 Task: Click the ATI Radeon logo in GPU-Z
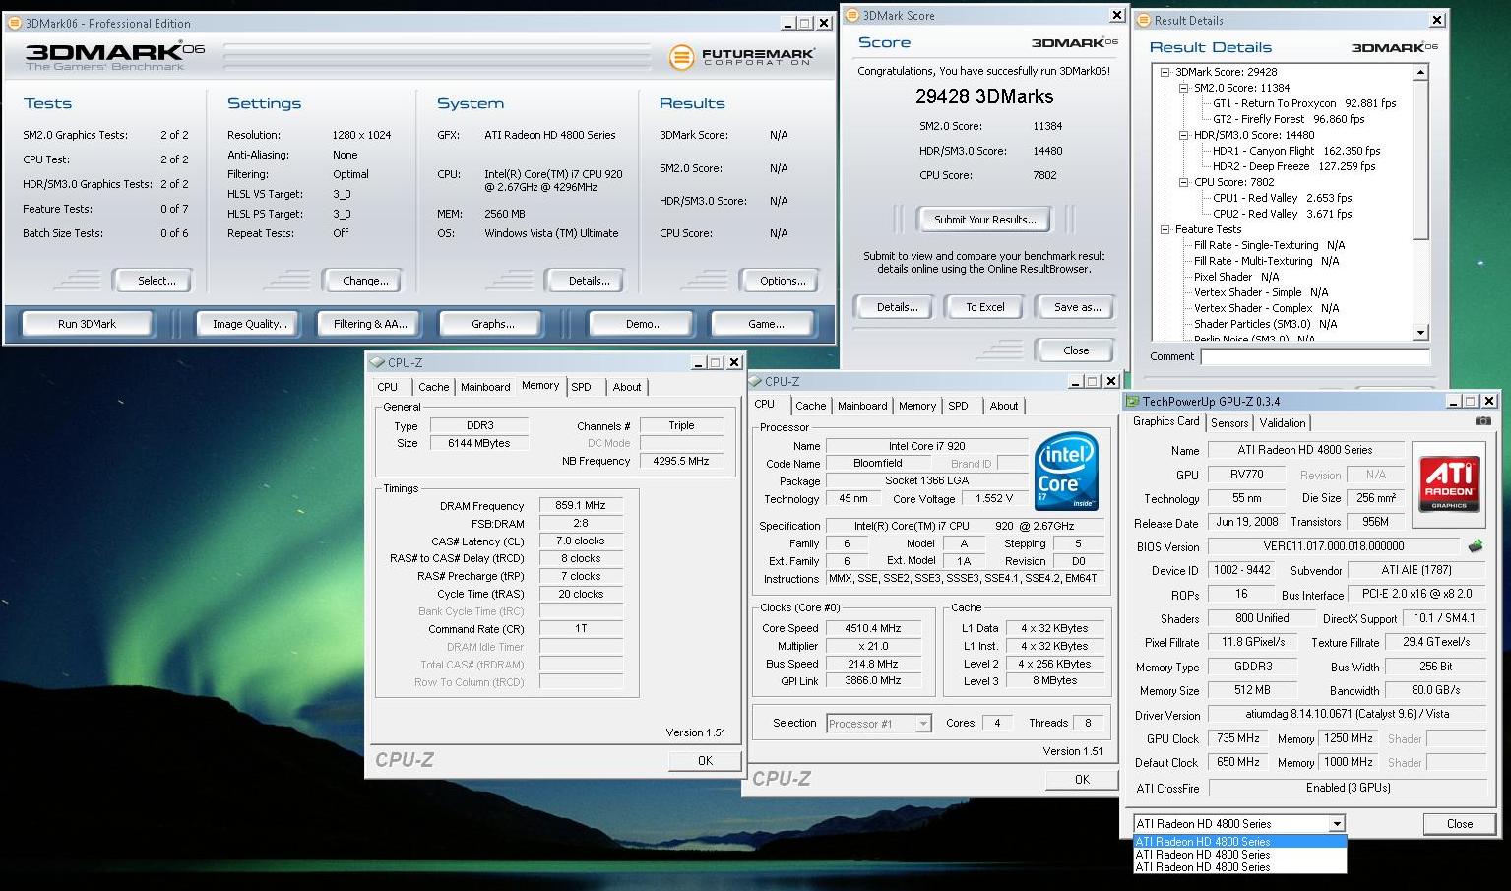[1449, 483]
